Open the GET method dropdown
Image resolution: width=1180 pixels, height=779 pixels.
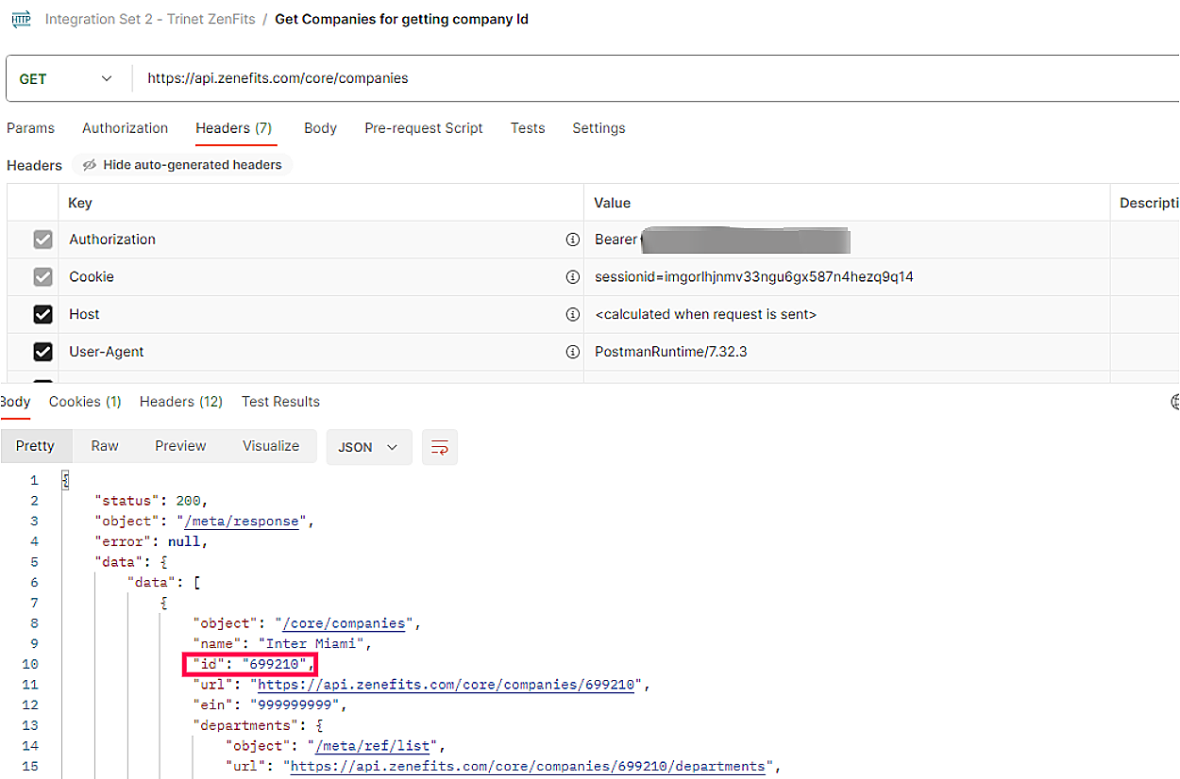(x=66, y=79)
